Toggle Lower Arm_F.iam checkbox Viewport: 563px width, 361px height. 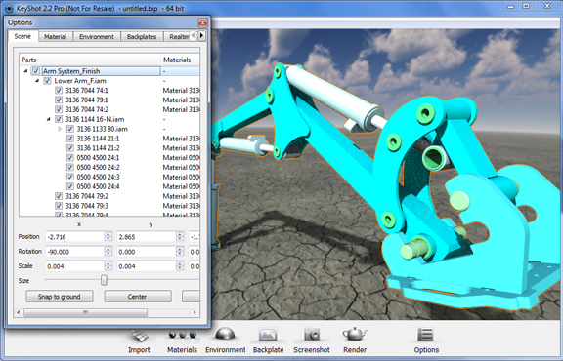pyautogui.click(x=47, y=81)
